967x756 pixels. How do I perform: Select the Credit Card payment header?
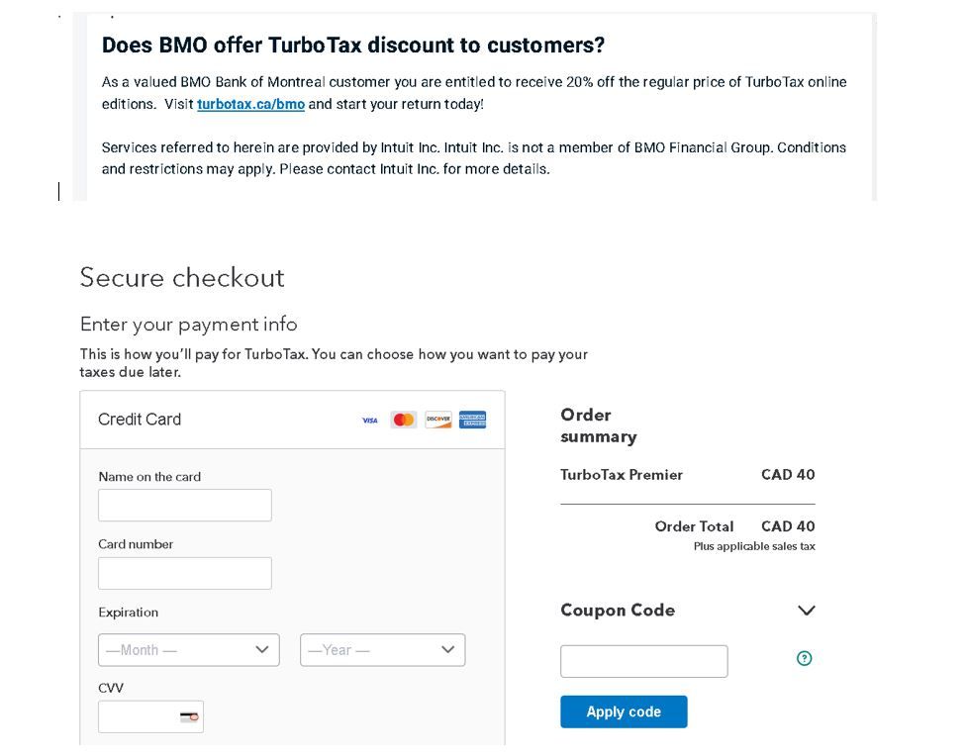[x=292, y=420]
